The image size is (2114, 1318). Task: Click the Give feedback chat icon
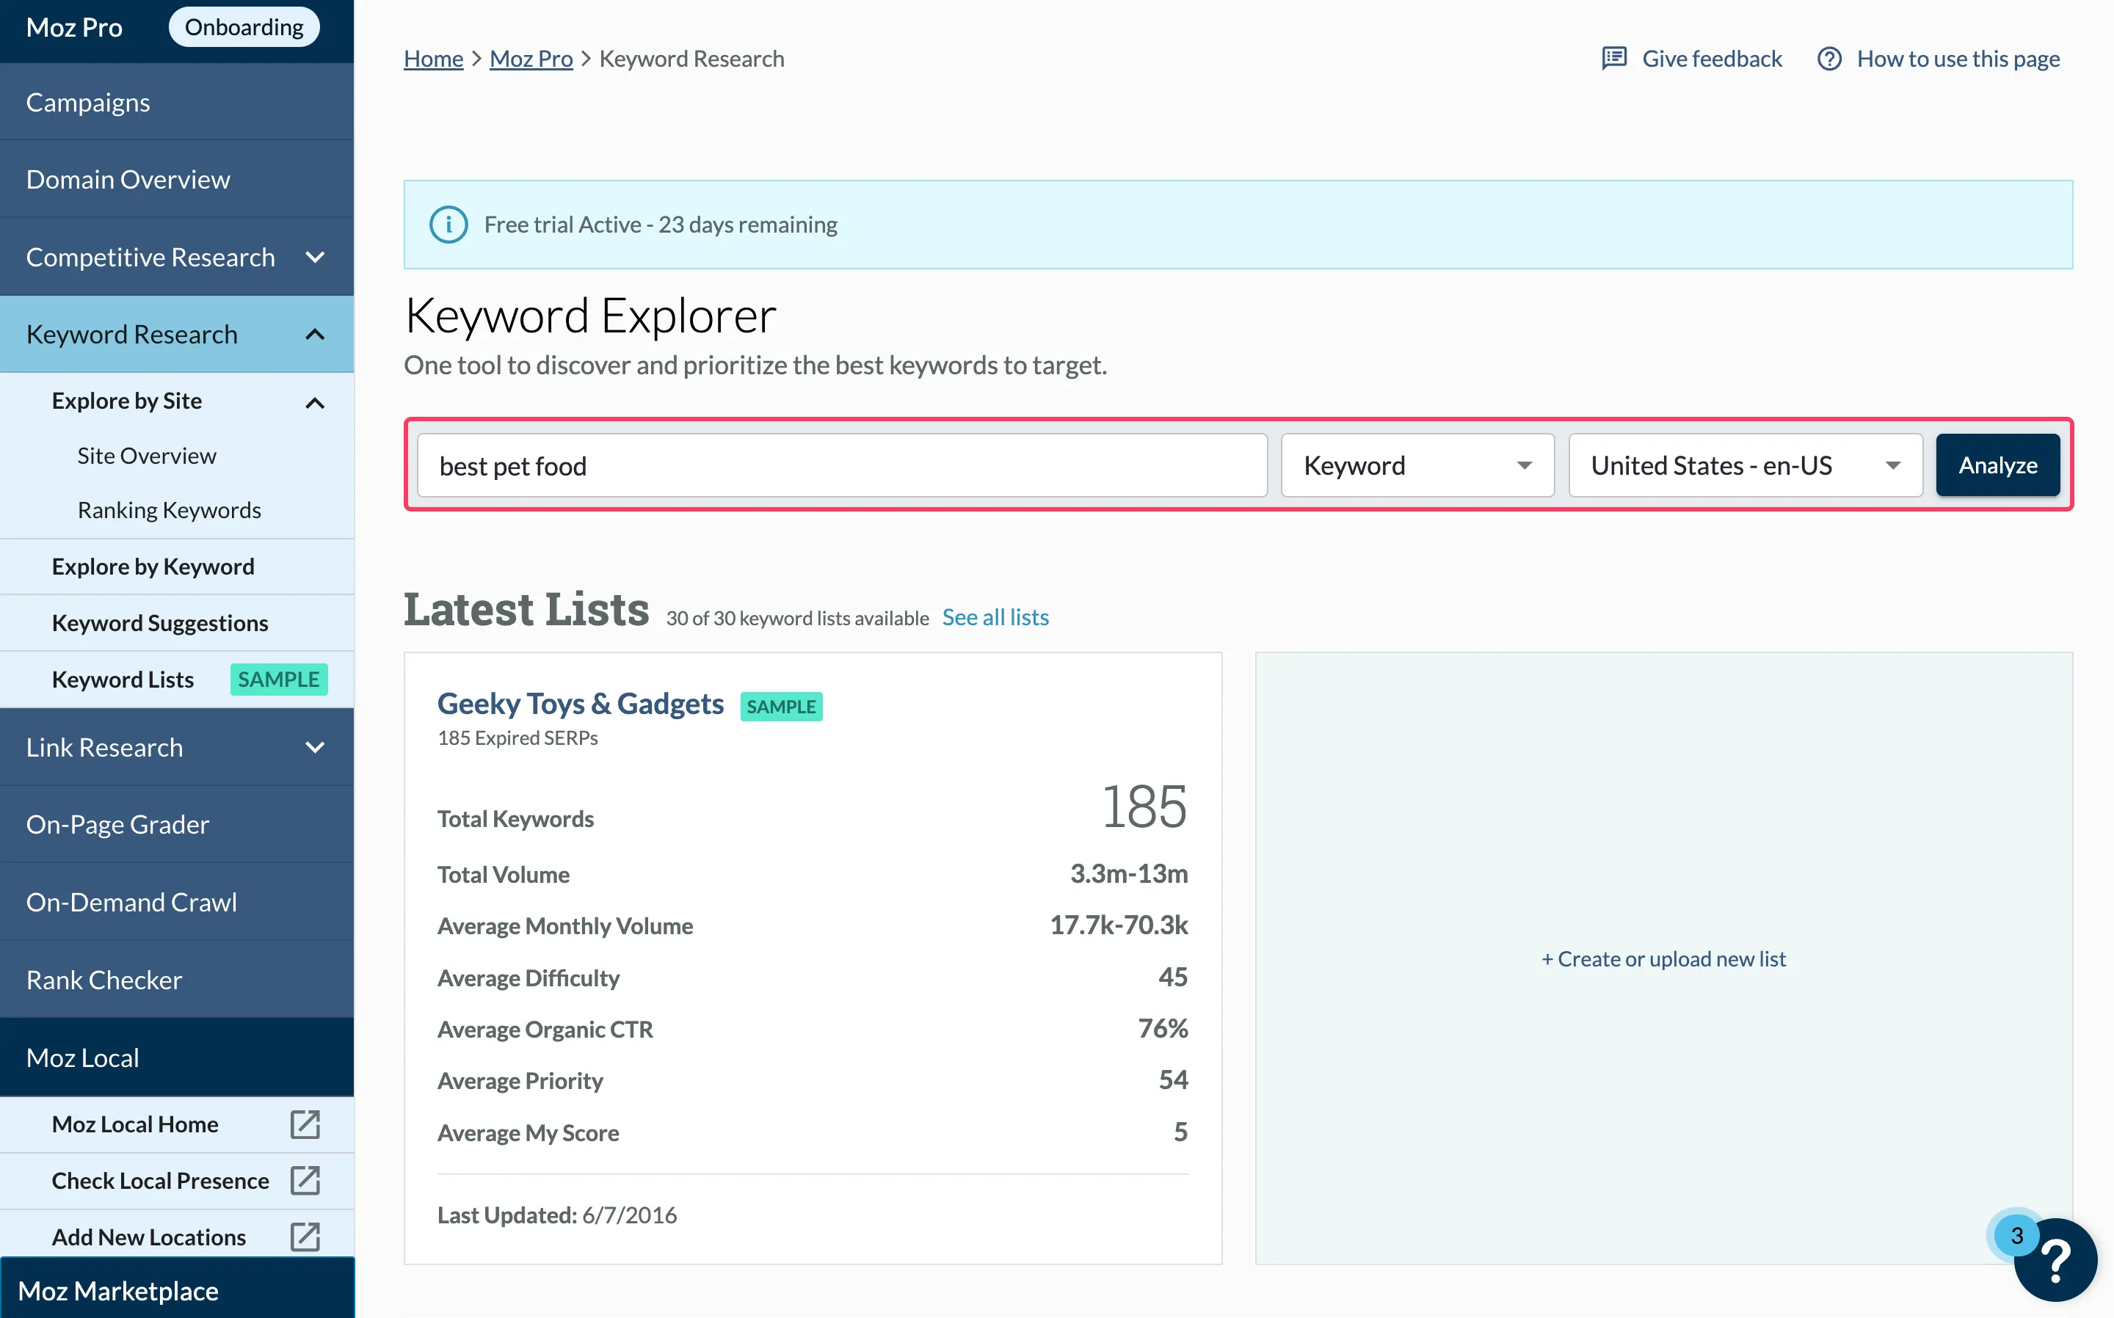(1613, 59)
